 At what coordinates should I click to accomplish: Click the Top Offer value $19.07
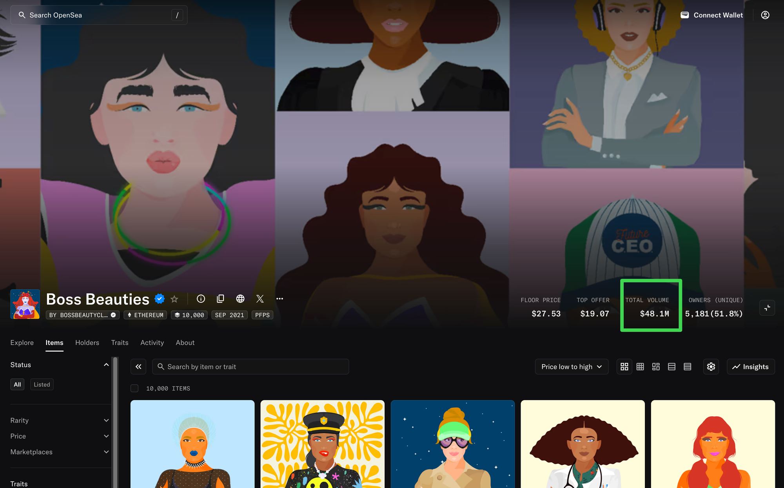(595, 314)
